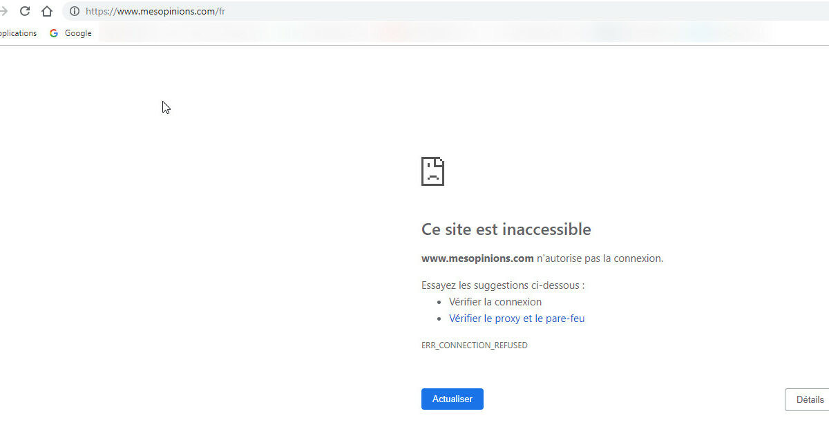Follow "Vérifier le proxy et le pare-feu" link
The height and width of the screenshot is (436, 829).
[517, 319]
